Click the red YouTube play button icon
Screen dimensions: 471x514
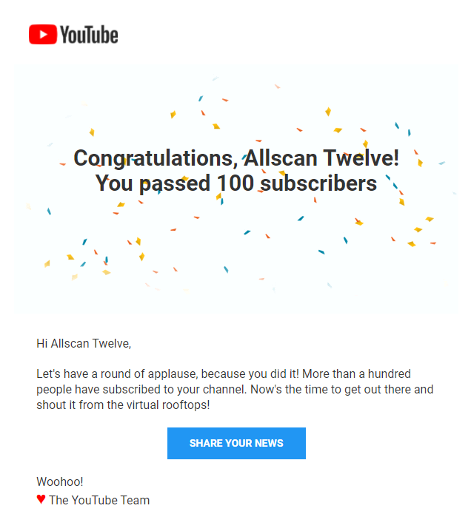[43, 35]
